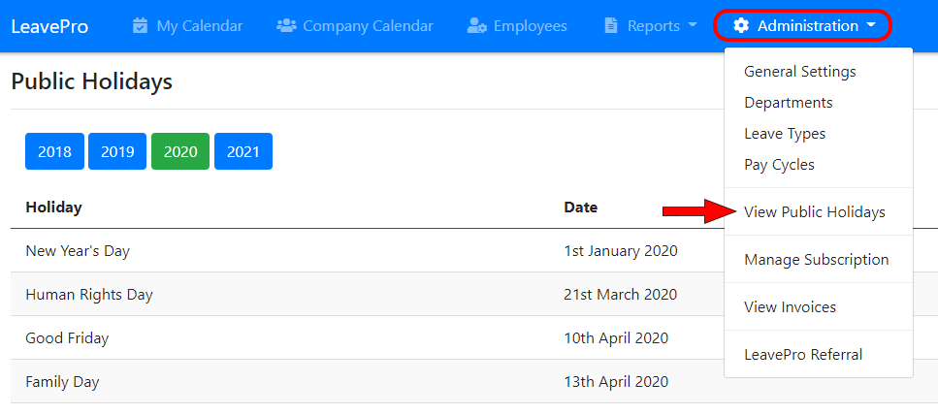
Task: Click the date 10th April 2020
Action: (x=616, y=338)
